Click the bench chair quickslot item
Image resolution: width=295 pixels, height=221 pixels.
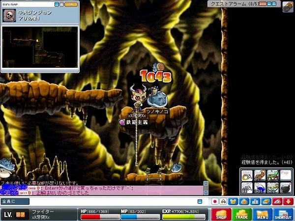tap(273, 174)
